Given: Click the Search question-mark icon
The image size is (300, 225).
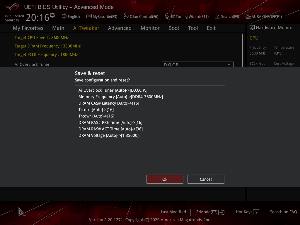Looking at the screenshot, I should click(x=218, y=16).
